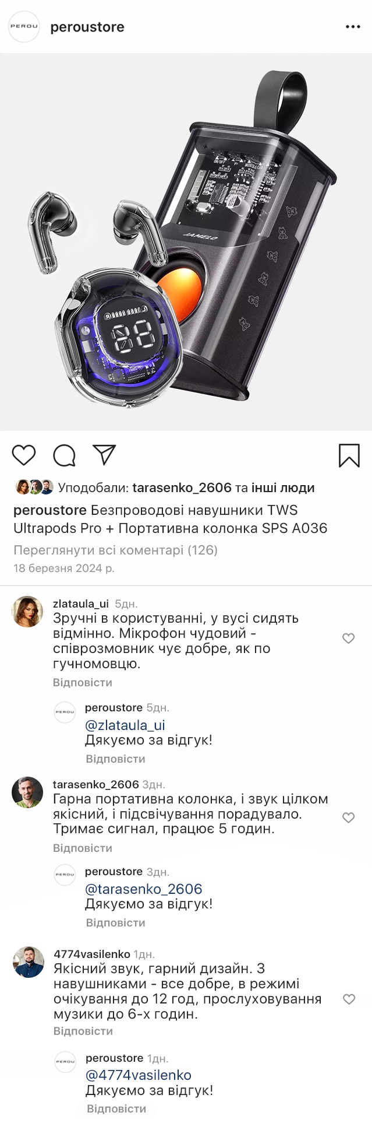Like 4774vasilenko's comment heart
The image size is (372, 1130).
[x=349, y=999]
